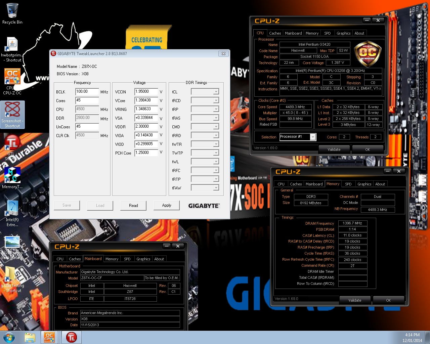Expand the tRAS timing dropdown

pyautogui.click(x=216, y=118)
